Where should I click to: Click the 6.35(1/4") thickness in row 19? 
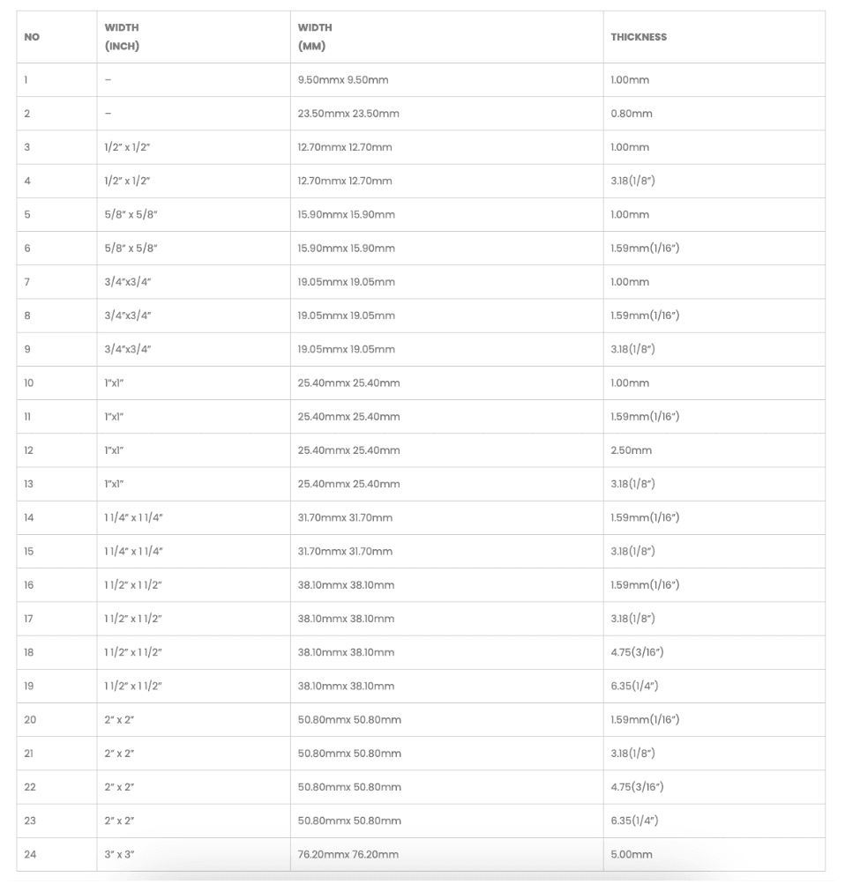click(634, 686)
